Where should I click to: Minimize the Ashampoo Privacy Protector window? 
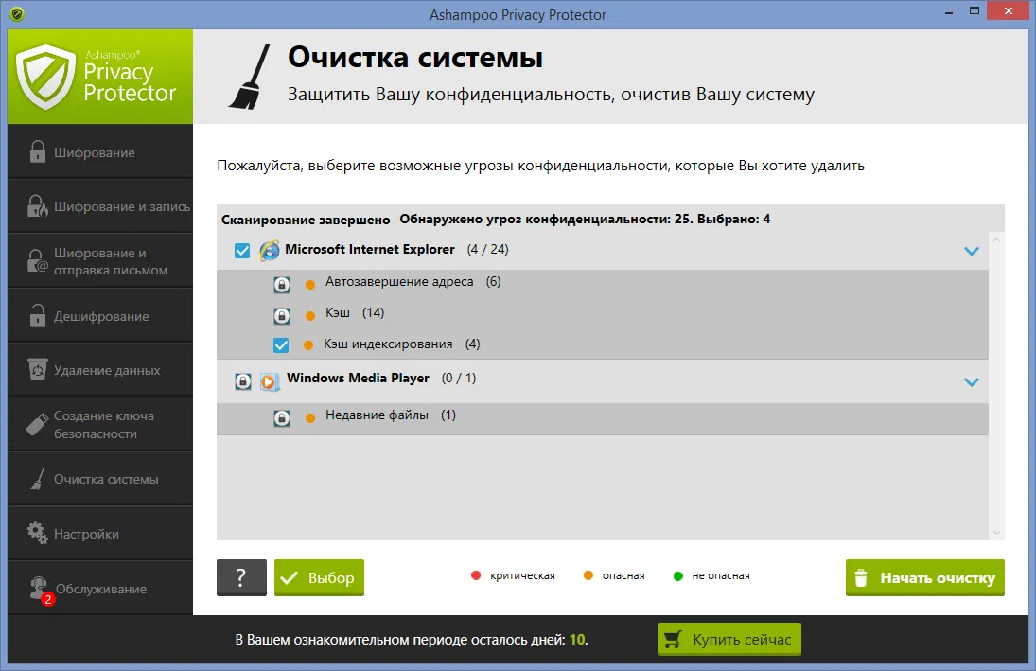click(x=949, y=12)
